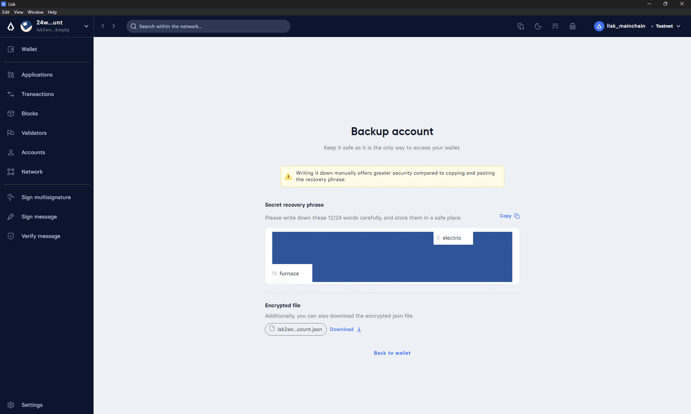
Task: Click the search magnifier icon
Action: coord(134,26)
